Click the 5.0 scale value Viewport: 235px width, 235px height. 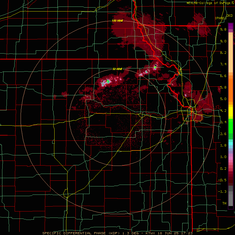[223, 99]
